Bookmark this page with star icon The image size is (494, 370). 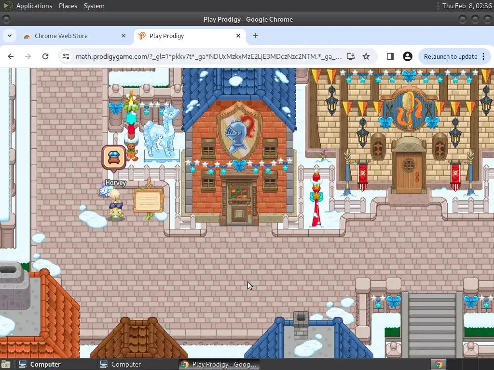click(366, 56)
